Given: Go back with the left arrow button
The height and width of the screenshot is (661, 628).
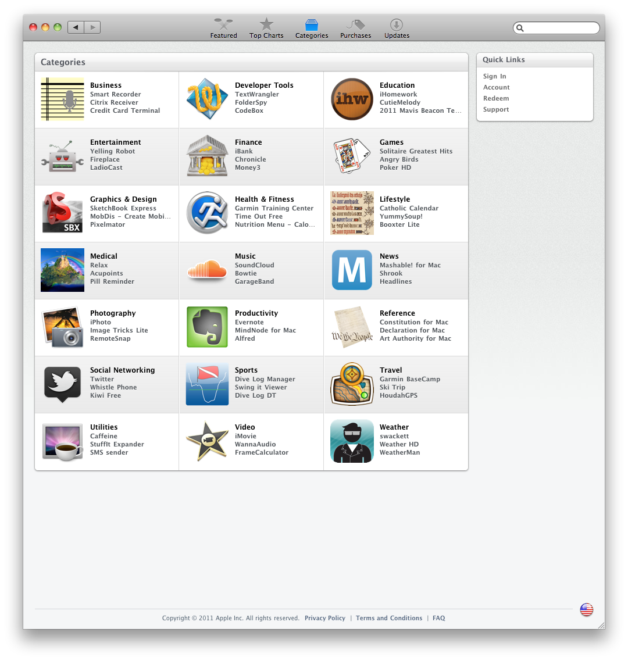Looking at the screenshot, I should point(76,27).
